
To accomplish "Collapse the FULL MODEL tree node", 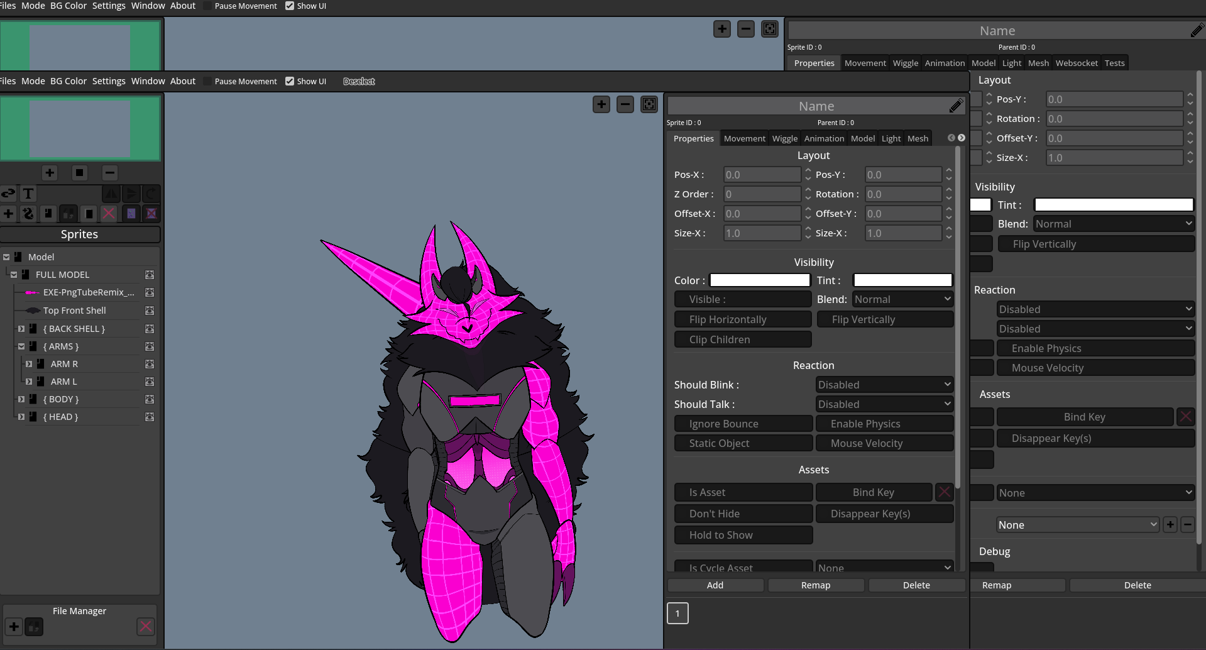I will [14, 275].
